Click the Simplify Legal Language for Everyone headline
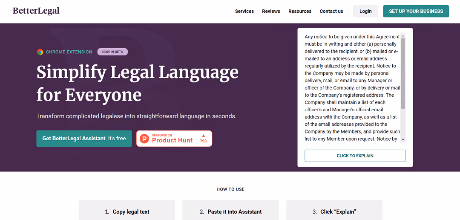The width and height of the screenshot is (460, 220). pyautogui.click(x=137, y=84)
